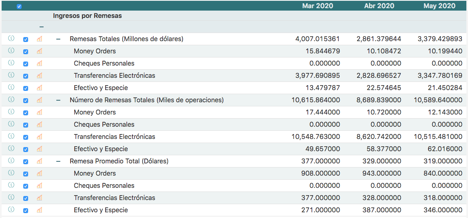Image resolution: width=468 pixels, height=218 pixels.
Task: Click Ingresos por Remesas section title
Action: tap(87, 16)
